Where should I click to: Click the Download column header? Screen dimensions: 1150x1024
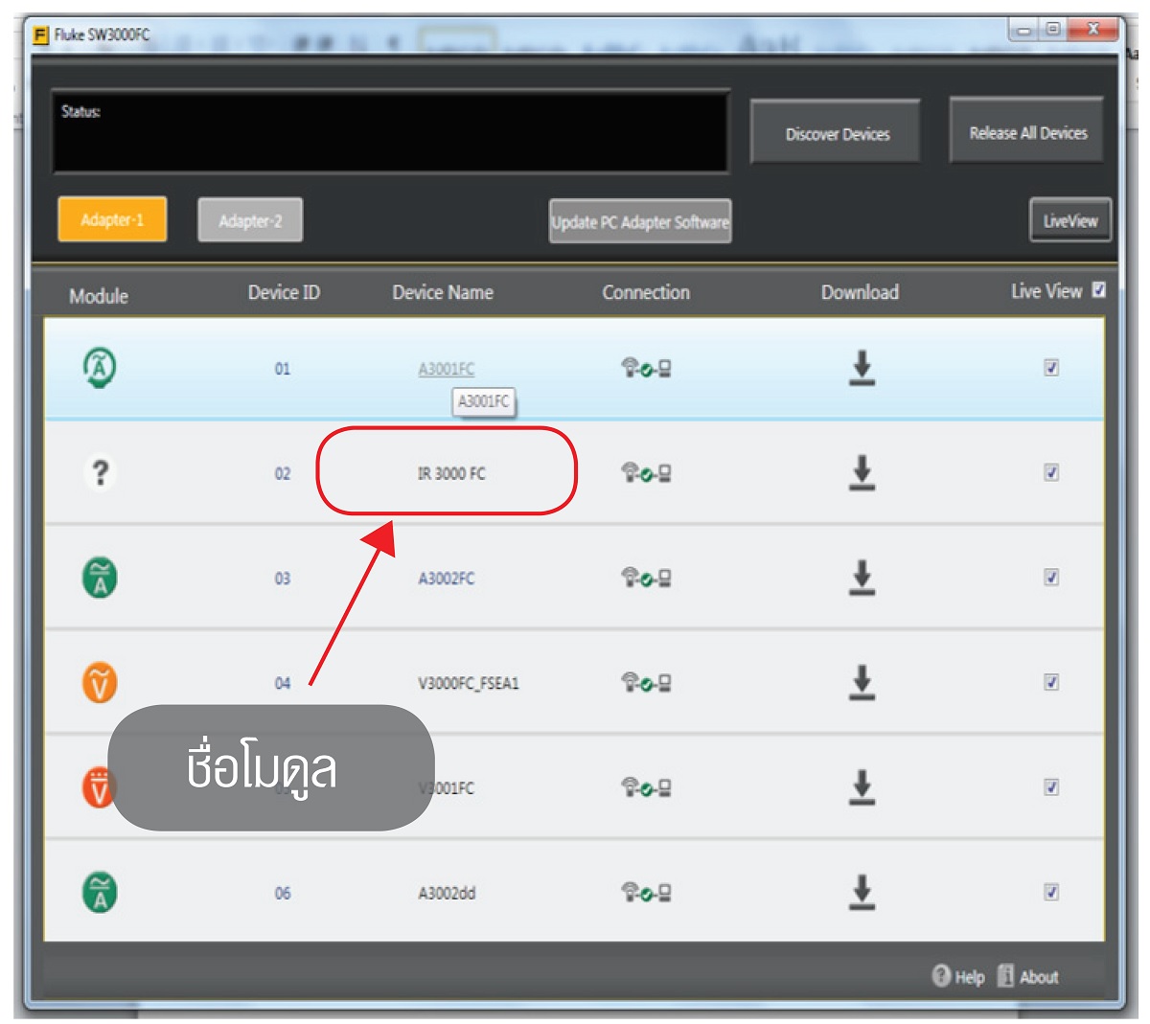click(860, 292)
